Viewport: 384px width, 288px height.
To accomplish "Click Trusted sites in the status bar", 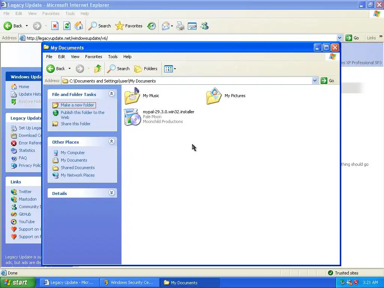I will (x=343, y=273).
